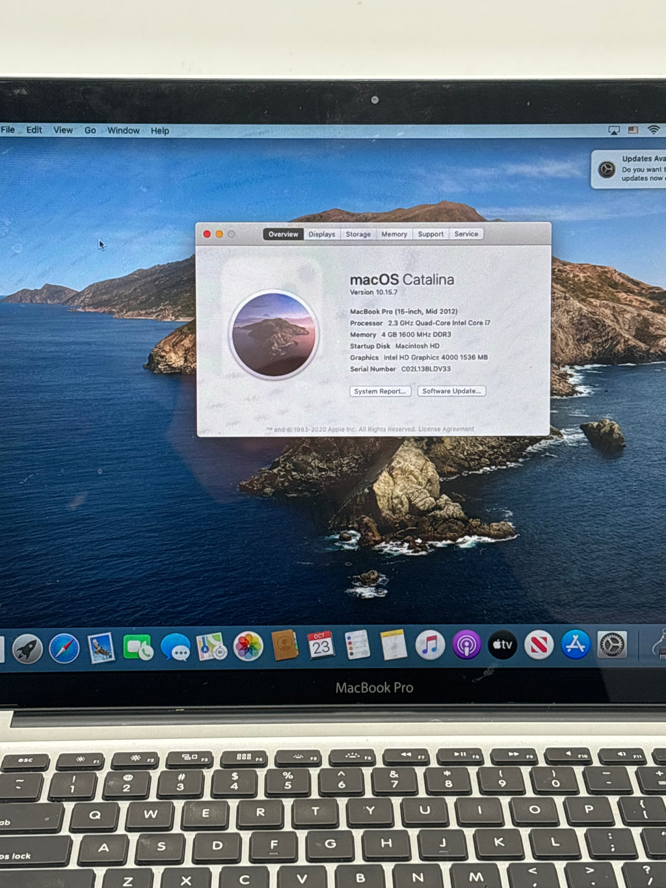Open Reminders from the dock

357,645
